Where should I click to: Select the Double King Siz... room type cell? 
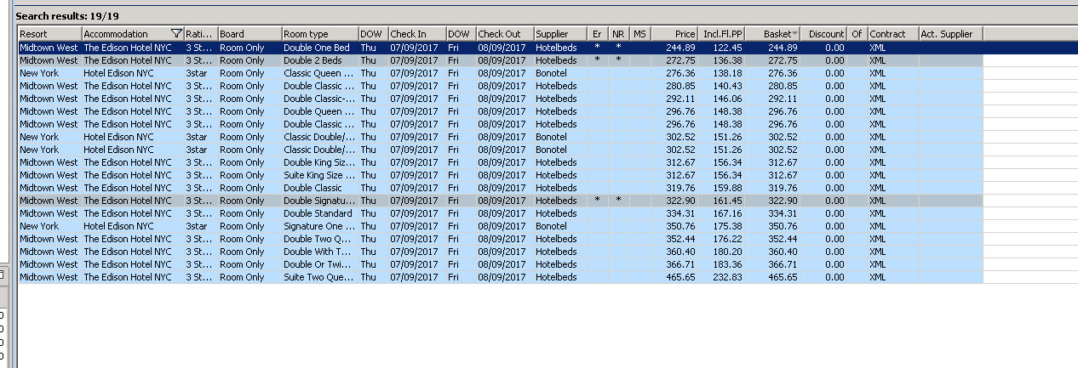319,162
